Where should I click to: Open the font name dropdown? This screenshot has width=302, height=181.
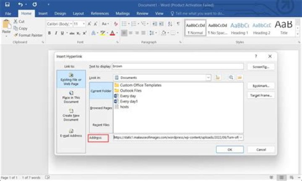pyautogui.click(x=71, y=24)
